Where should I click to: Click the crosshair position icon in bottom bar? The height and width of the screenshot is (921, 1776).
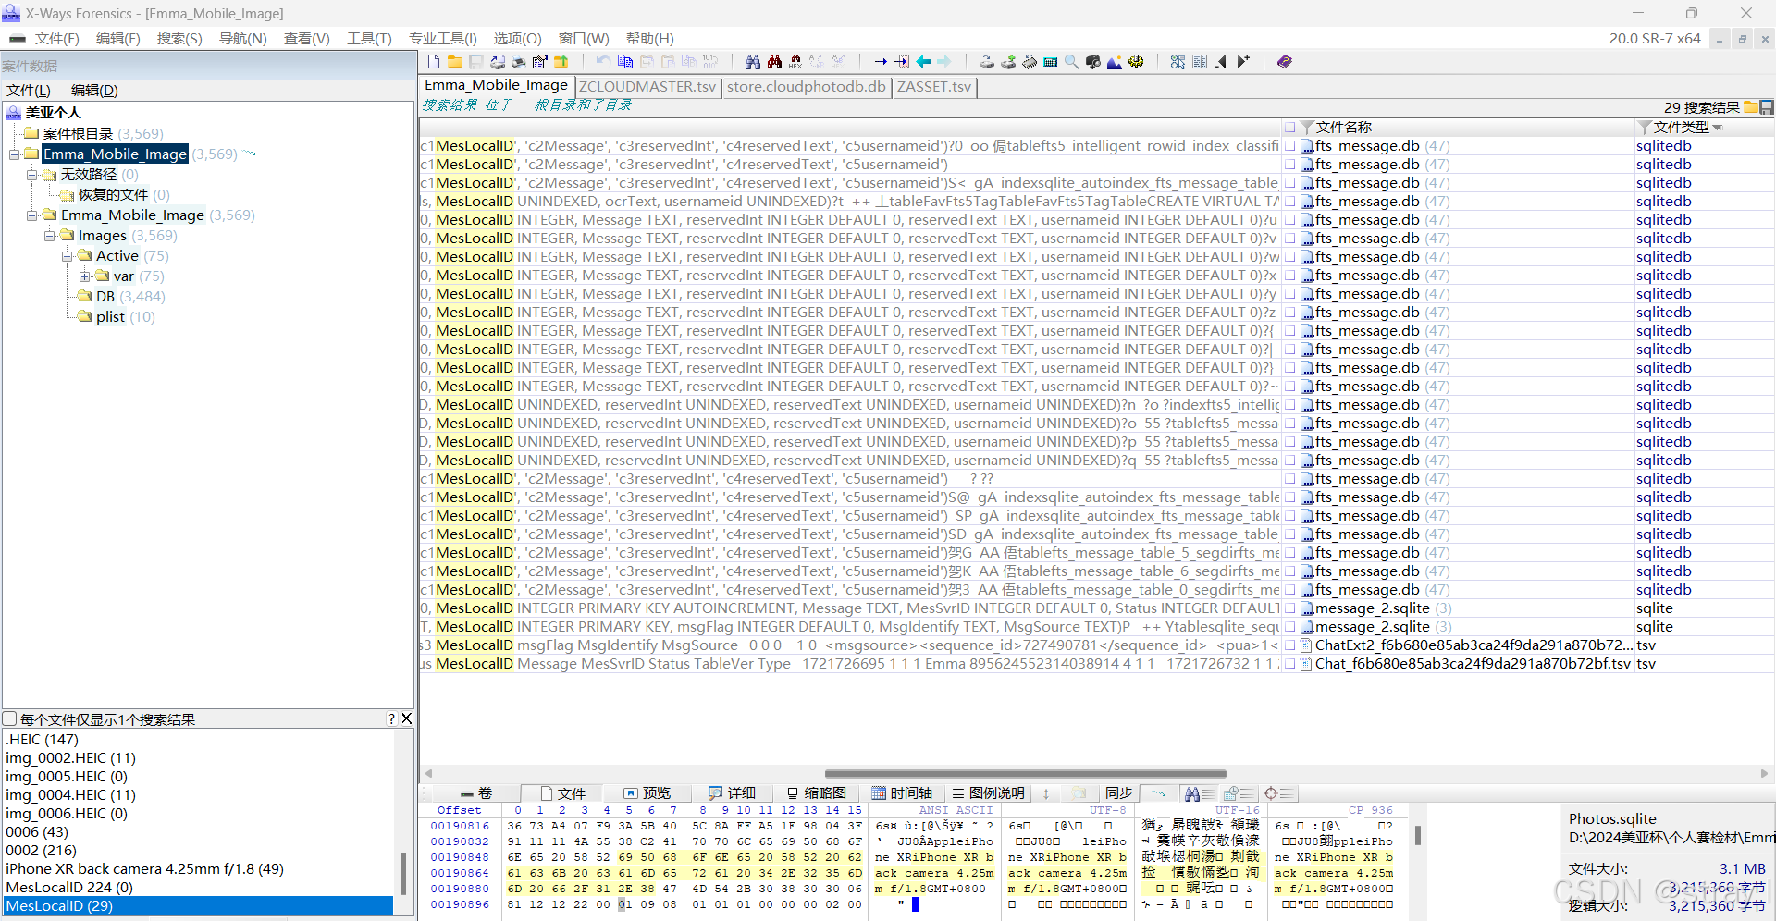pos(1277,793)
